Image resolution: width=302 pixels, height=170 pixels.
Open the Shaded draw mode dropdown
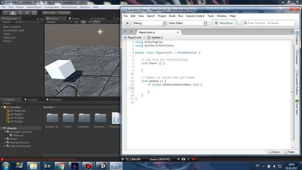click(x=59, y=22)
